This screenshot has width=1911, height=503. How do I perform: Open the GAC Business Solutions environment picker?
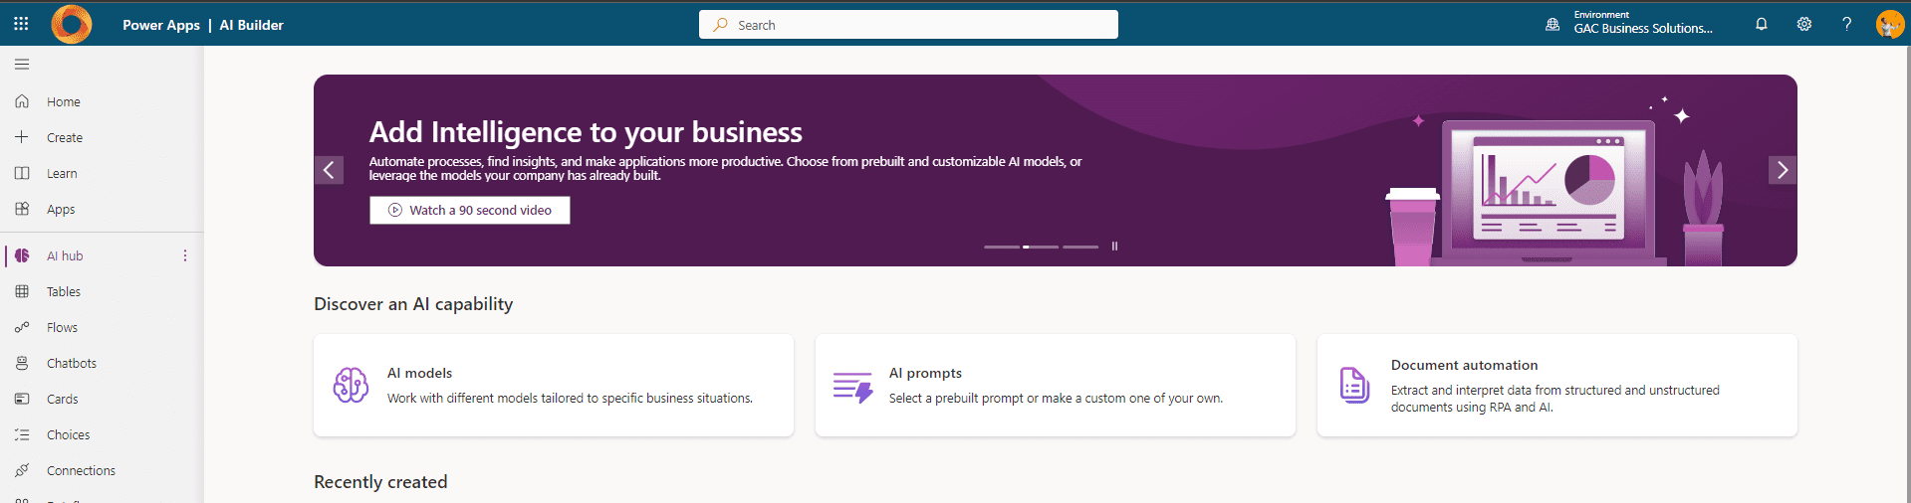pyautogui.click(x=1629, y=24)
